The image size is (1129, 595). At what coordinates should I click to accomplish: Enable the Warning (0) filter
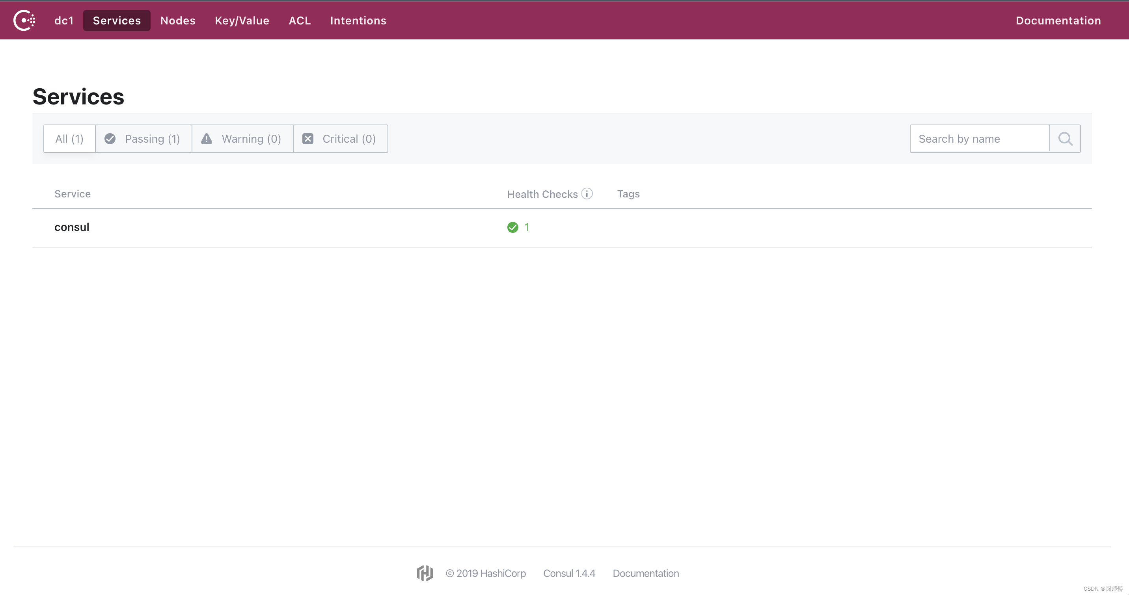tap(242, 138)
